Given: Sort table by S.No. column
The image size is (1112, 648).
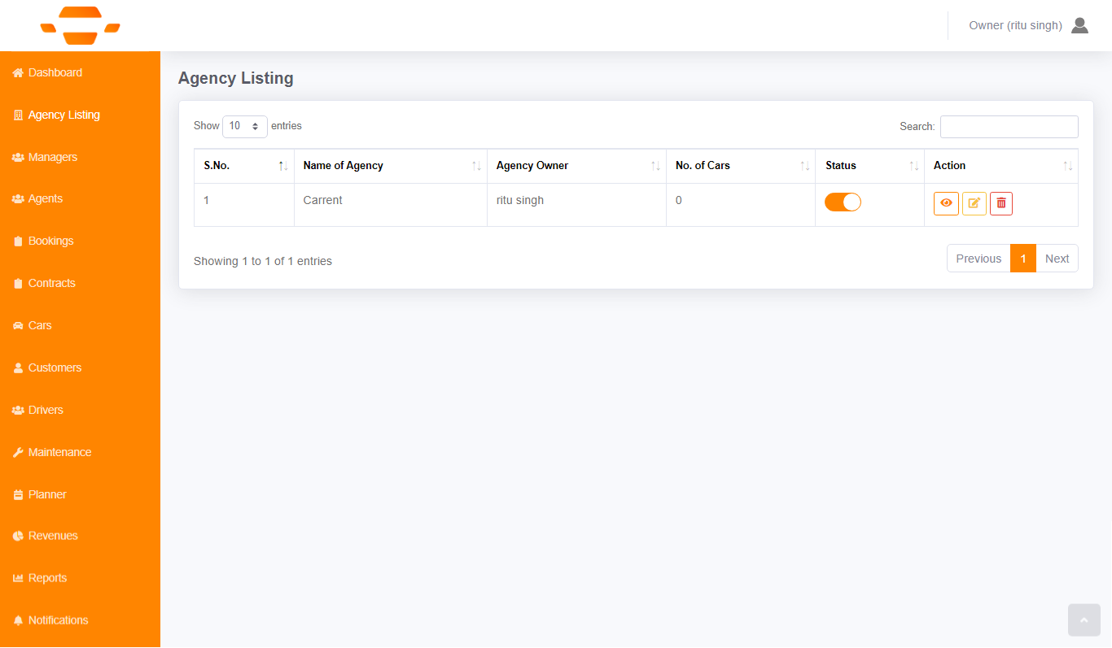Looking at the screenshot, I should pos(243,166).
